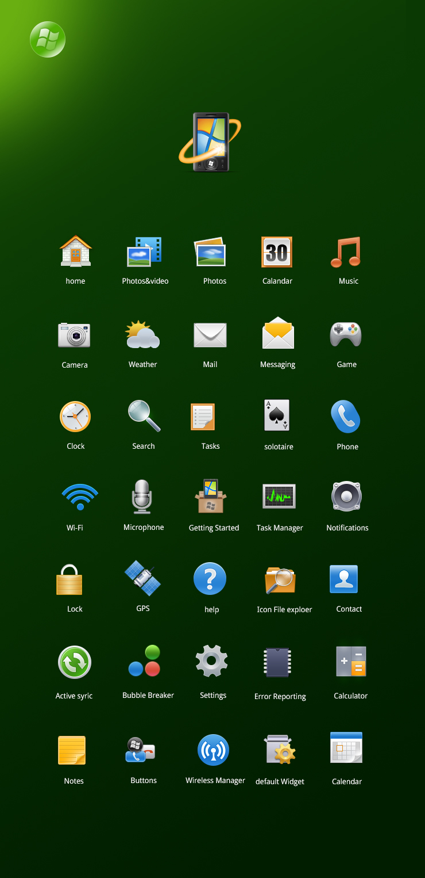Image resolution: width=425 pixels, height=878 pixels.
Task: Click the Active syric green arrows icon
Action: click(x=75, y=662)
